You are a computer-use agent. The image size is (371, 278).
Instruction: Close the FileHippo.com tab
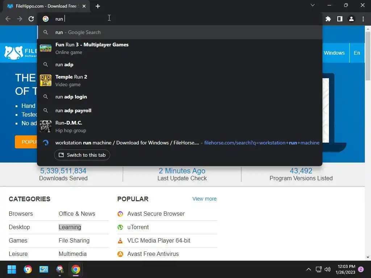tap(84, 6)
